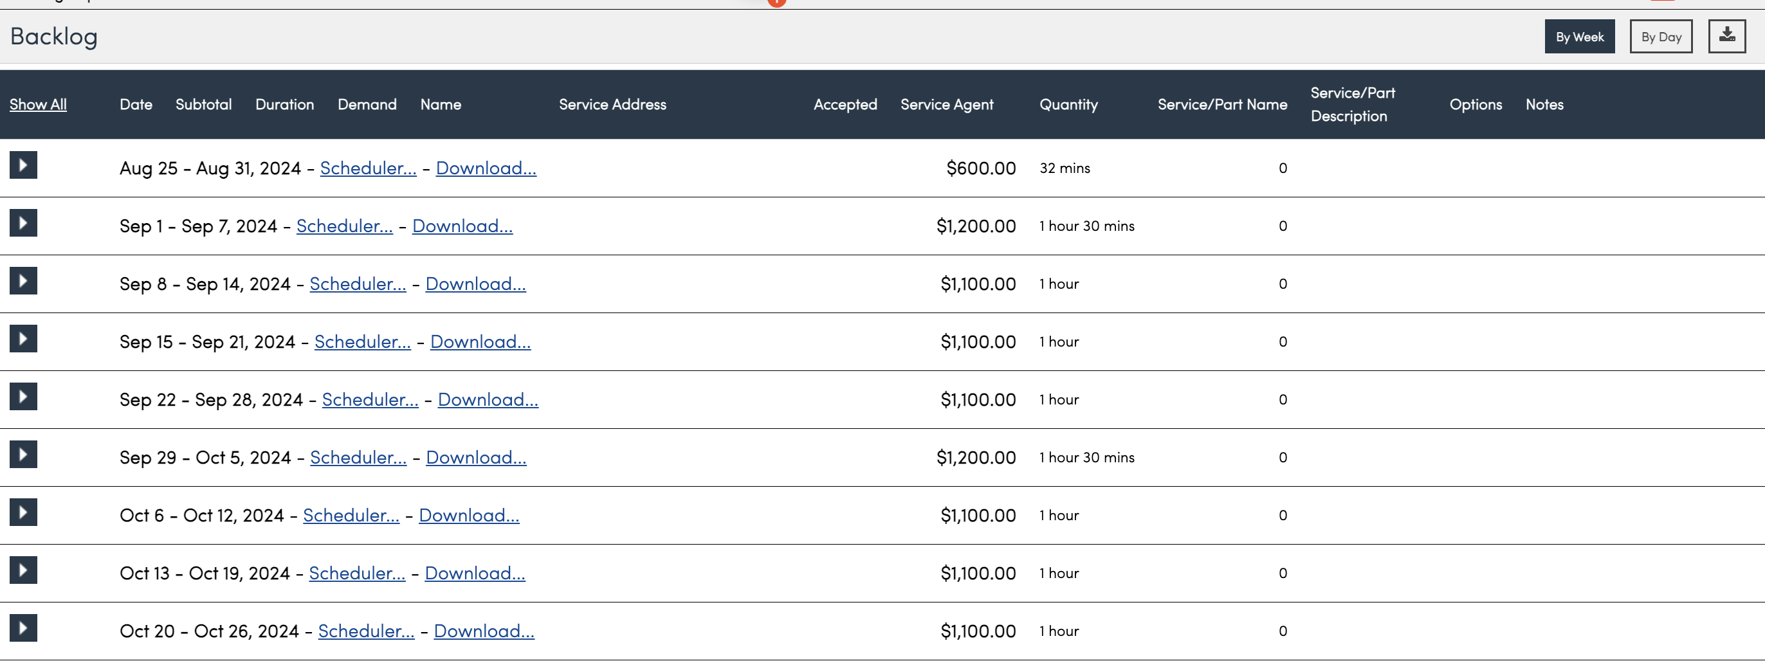This screenshot has width=1765, height=670.
Task: Switch backlog view to By Day
Action: coord(1661,36)
